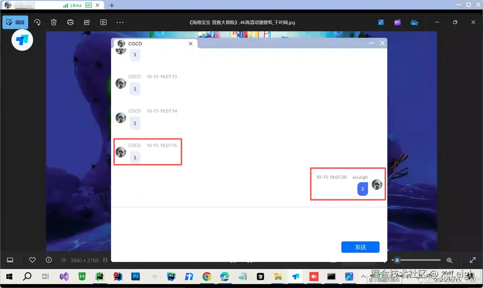Print the image with the printer icon

click(x=70, y=22)
